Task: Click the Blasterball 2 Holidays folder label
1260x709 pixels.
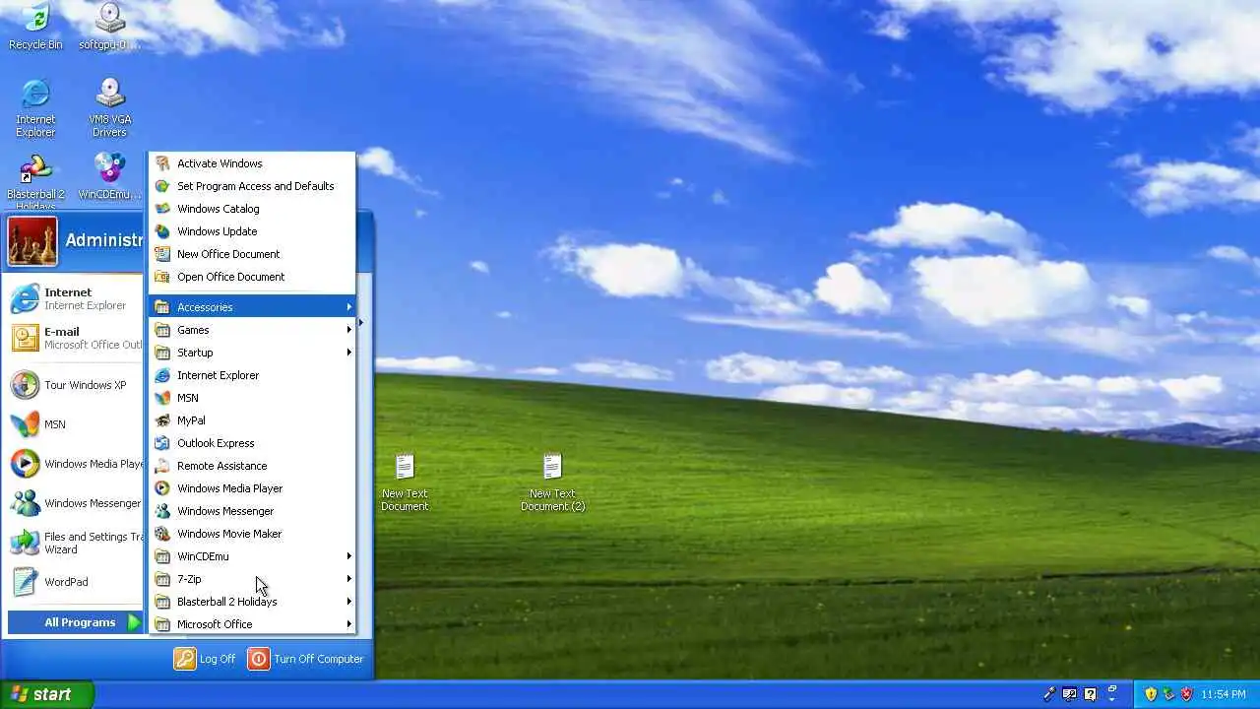Action: (226, 602)
